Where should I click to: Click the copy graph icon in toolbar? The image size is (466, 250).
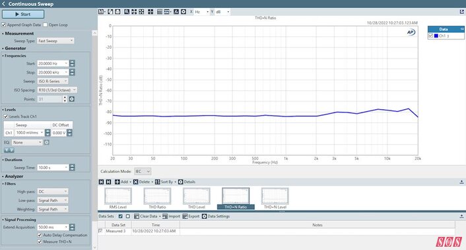(110, 12)
